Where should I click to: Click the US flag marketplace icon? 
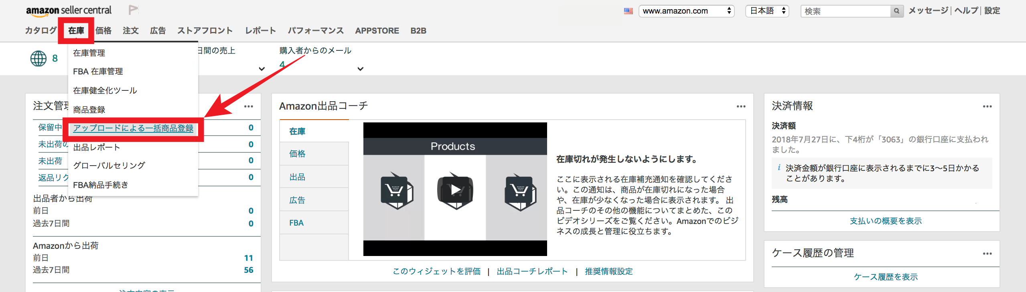[629, 11]
